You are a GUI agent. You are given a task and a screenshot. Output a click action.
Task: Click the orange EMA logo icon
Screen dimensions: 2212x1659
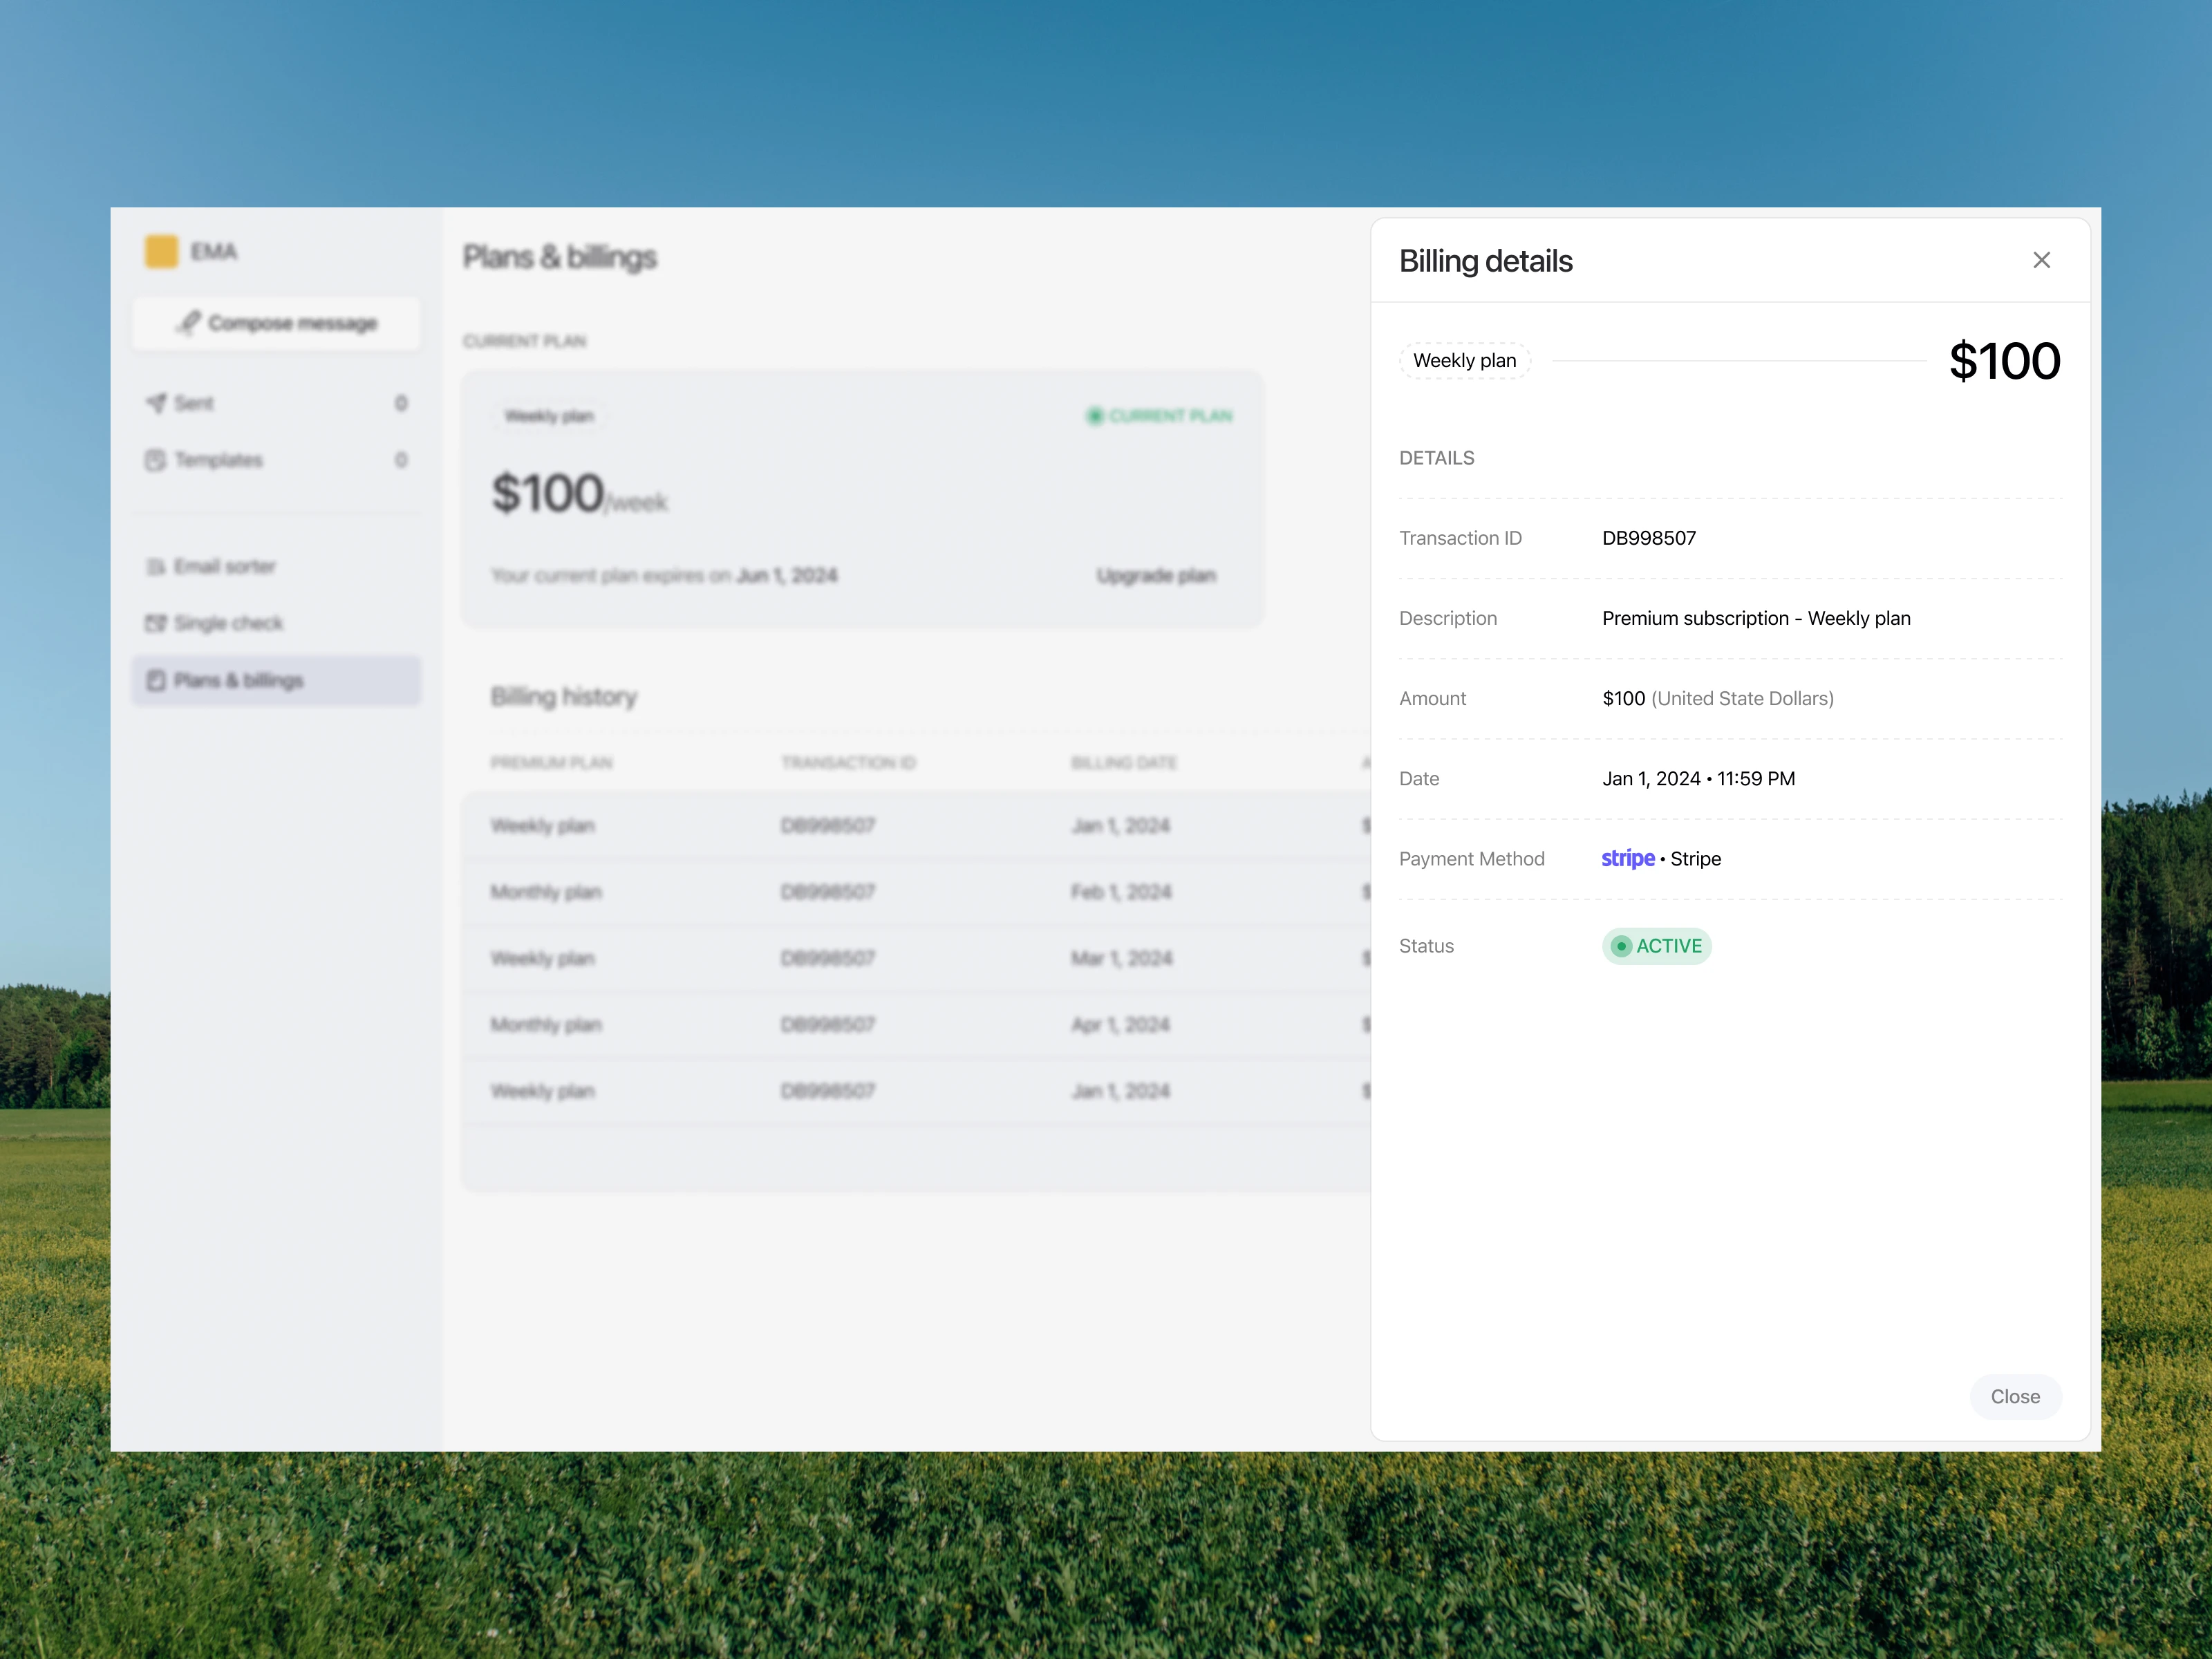[161, 251]
